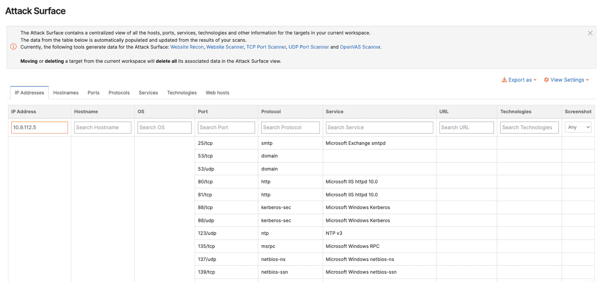Open the UDP Port Scanner link
The height and width of the screenshot is (282, 601).
(x=308, y=47)
